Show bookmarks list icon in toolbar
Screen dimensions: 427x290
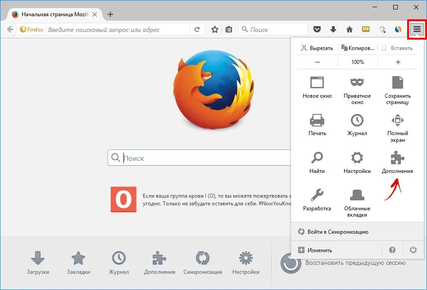[229, 29]
